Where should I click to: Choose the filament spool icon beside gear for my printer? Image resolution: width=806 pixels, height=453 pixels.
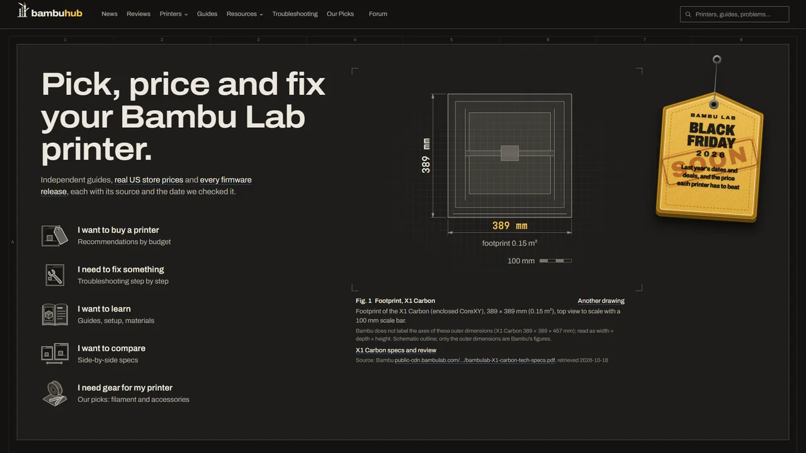pyautogui.click(x=55, y=393)
